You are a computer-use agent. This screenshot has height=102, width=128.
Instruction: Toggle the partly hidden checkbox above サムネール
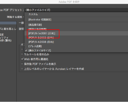pos(22,49)
